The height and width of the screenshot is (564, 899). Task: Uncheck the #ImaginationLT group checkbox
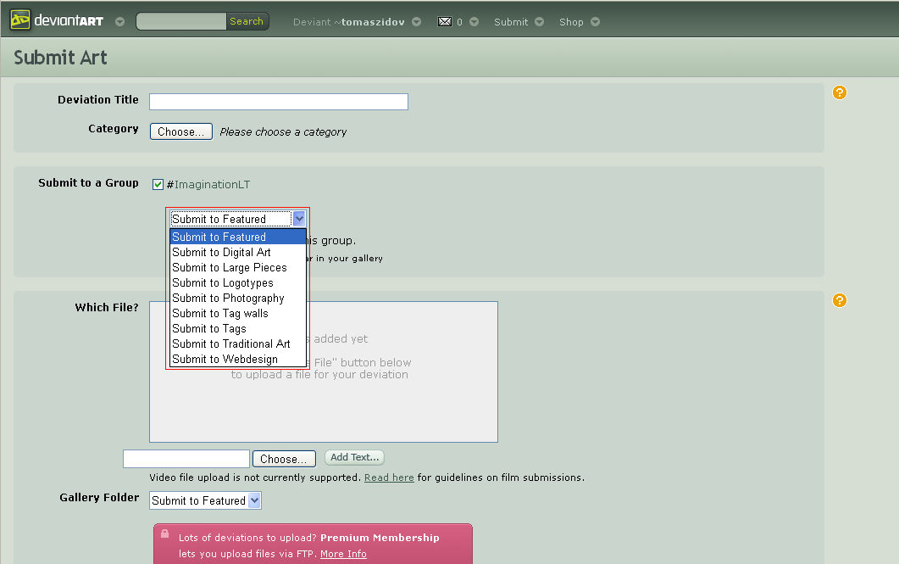(x=158, y=184)
